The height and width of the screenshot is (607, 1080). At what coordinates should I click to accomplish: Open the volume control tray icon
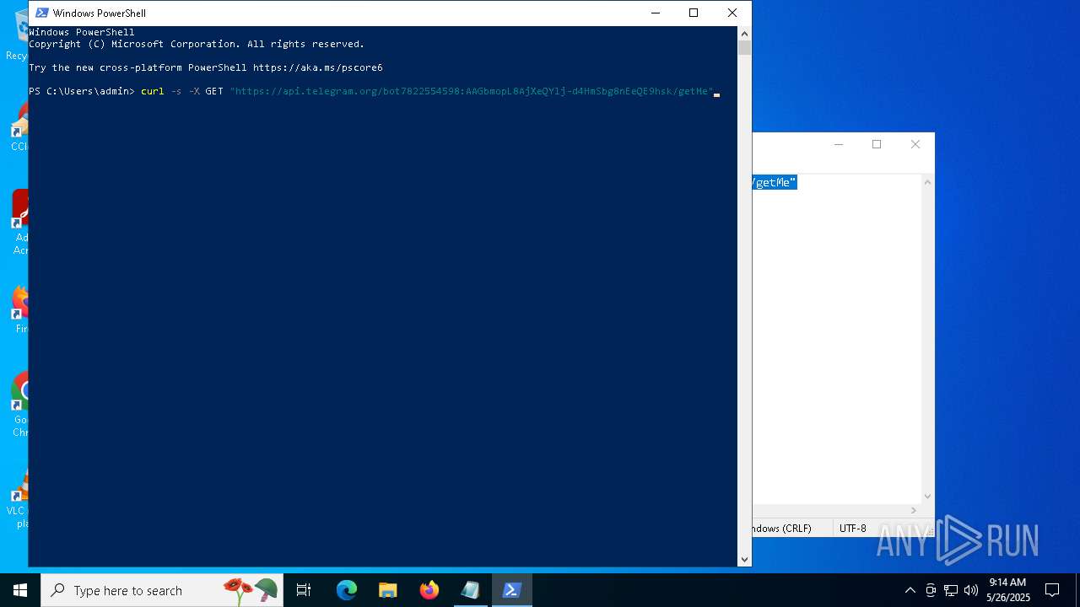(x=970, y=590)
